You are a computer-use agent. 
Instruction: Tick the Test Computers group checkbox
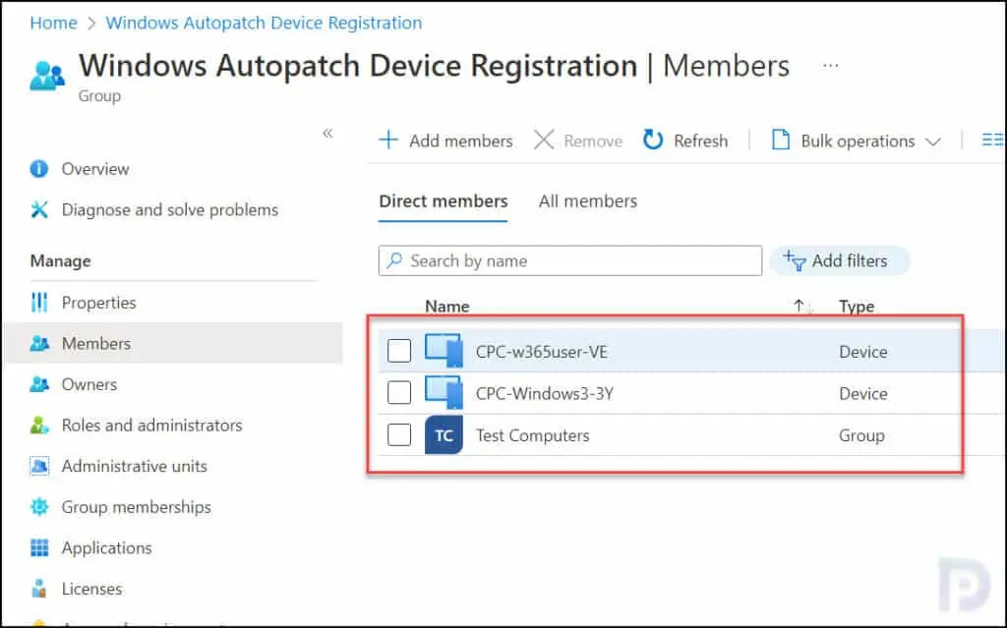coord(399,435)
